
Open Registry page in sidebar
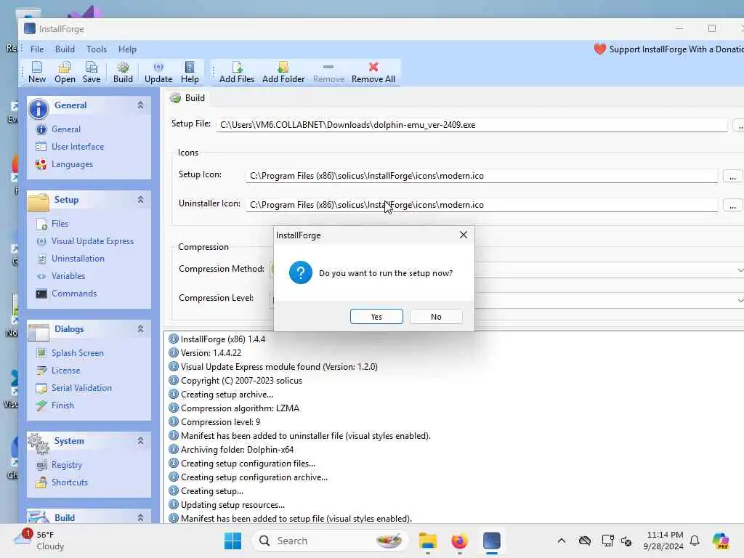click(x=66, y=465)
